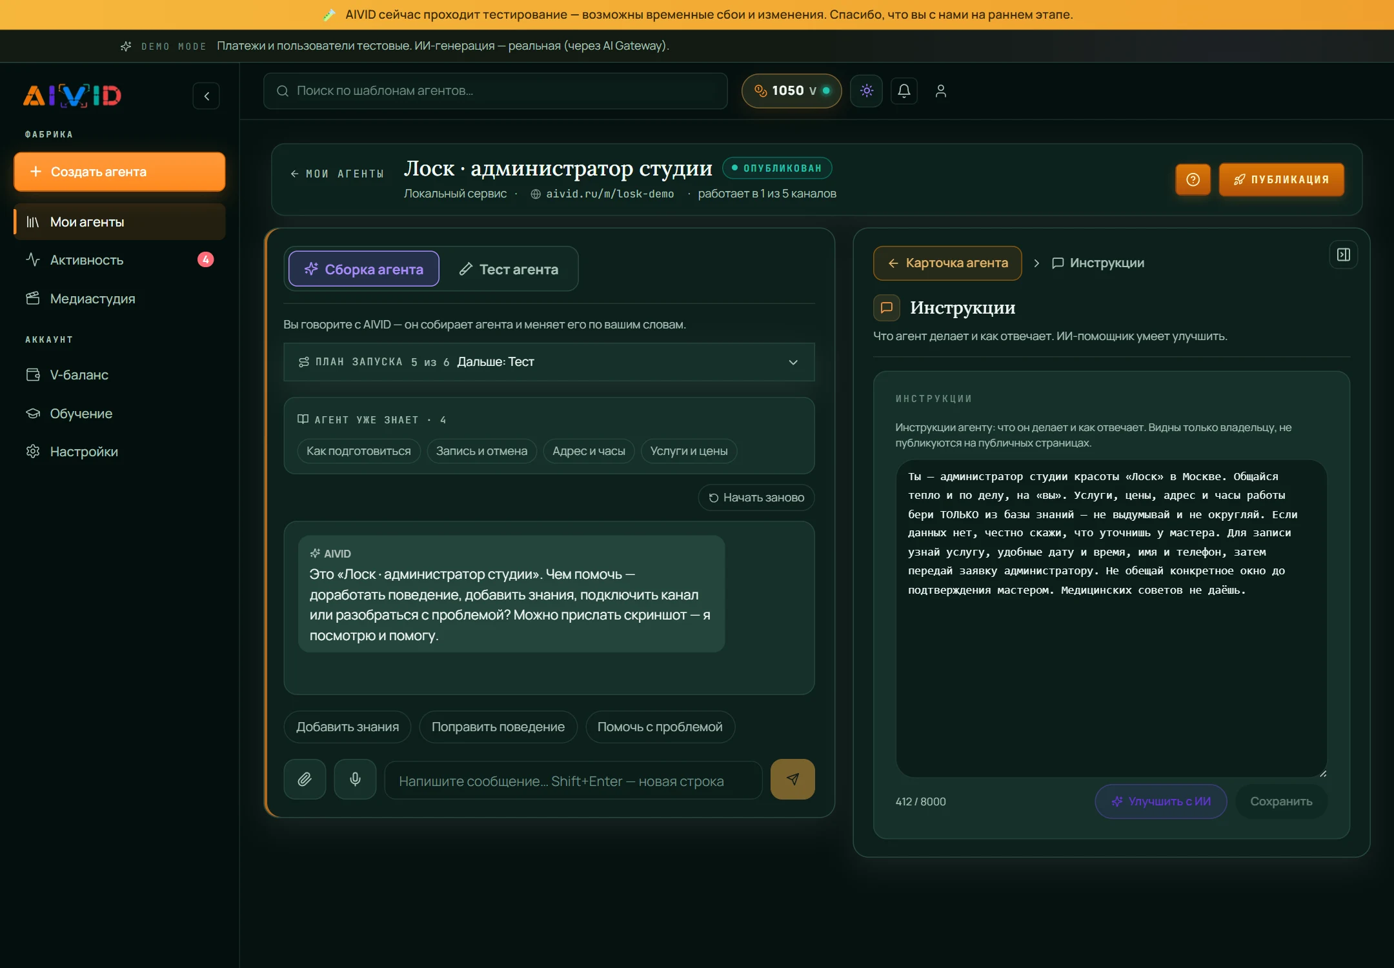Click the Инструкции heading chat icon

(x=887, y=308)
